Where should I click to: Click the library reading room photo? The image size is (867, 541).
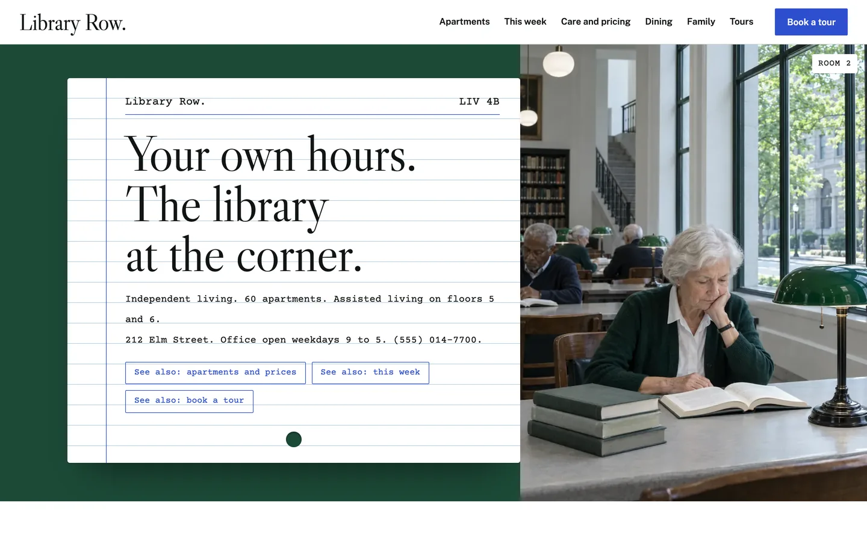point(694,273)
